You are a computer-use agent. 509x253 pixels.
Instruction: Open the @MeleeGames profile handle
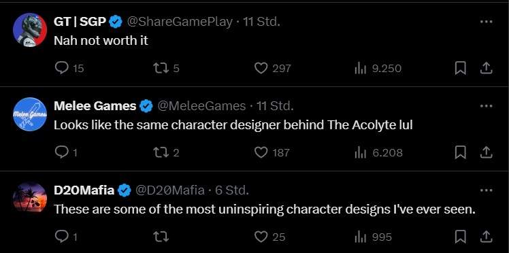201,106
